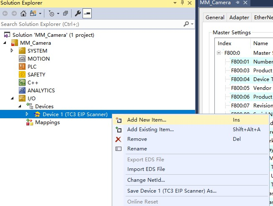Collapse the I/O tree node
The width and height of the screenshot is (273, 206).
click(12, 99)
